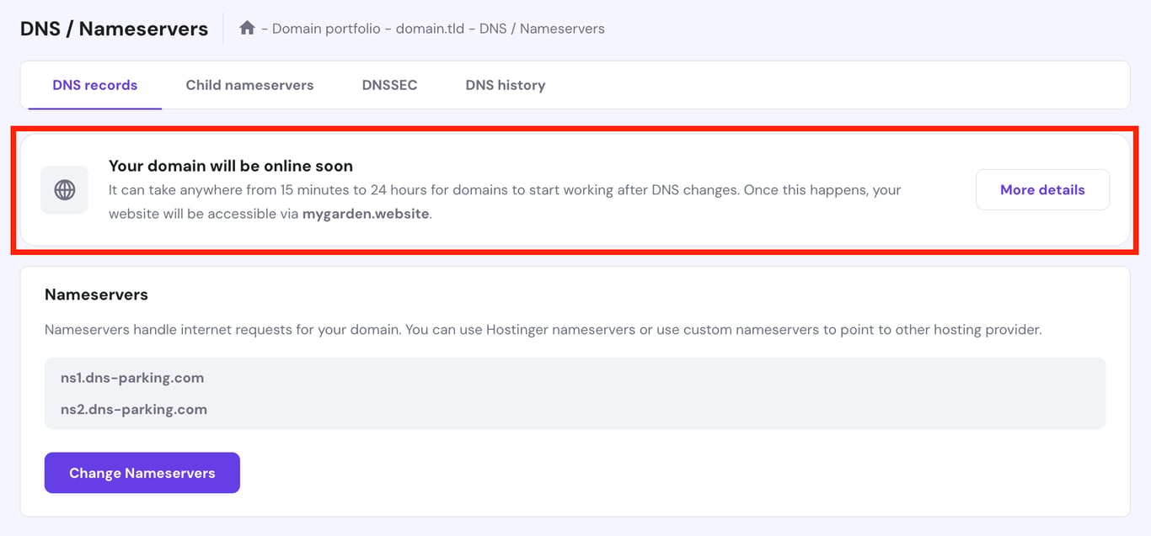Click the globe icon in the notification banner

point(64,189)
